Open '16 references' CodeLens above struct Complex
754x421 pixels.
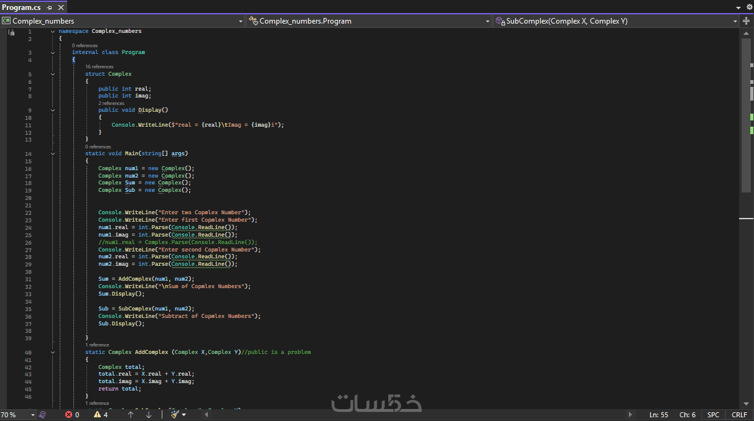tap(100, 66)
